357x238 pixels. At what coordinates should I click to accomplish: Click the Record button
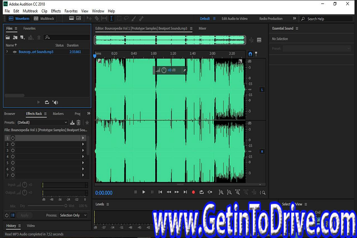pyautogui.click(x=193, y=192)
